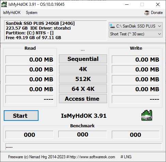Click the '223.57 GB IDE Driver: storahci' line
The image size is (166, 162).
pyautogui.click(x=38, y=28)
